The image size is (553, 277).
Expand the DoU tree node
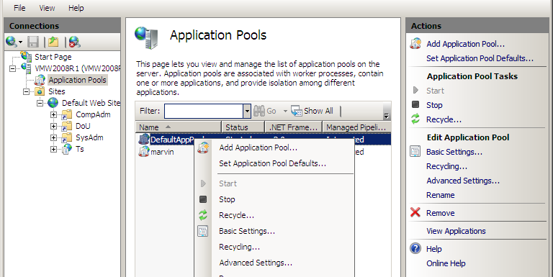[x=53, y=126]
